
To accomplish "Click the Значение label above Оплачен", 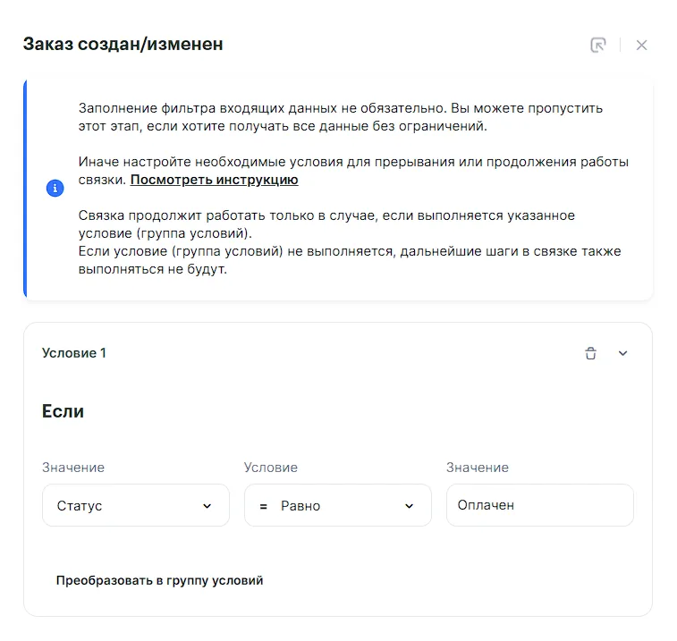I will 478,468.
